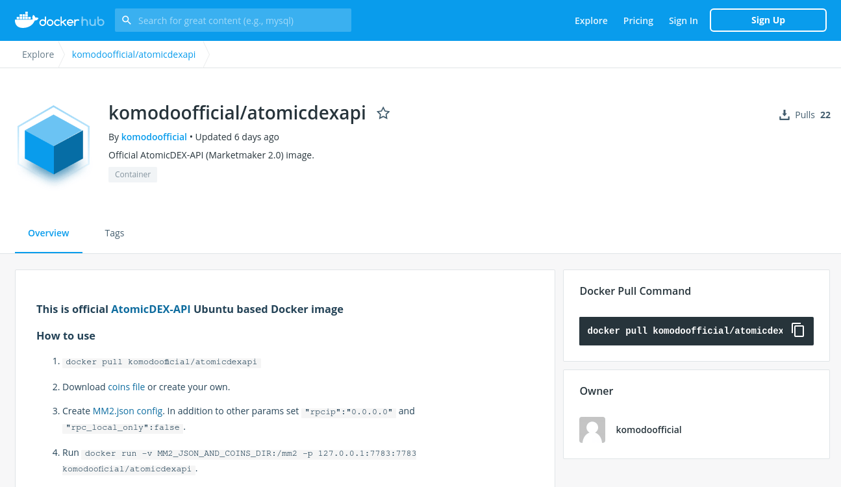
Task: Click the komodoofficial owner name
Action: click(649, 430)
